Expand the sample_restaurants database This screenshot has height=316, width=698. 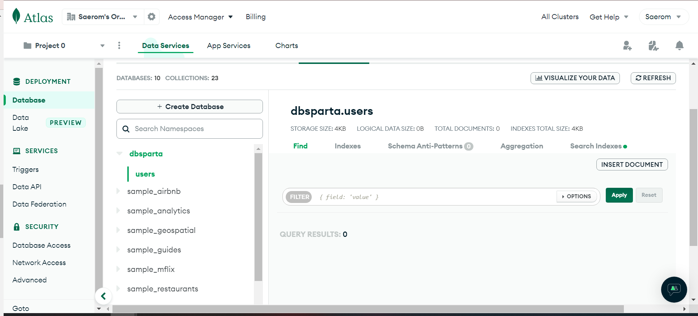pyautogui.click(x=118, y=289)
